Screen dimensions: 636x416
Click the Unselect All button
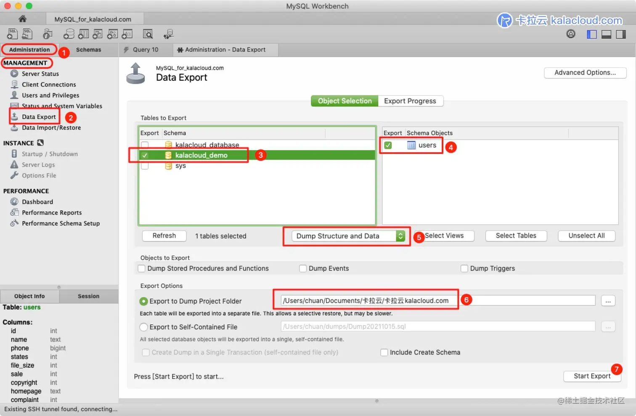pos(586,236)
